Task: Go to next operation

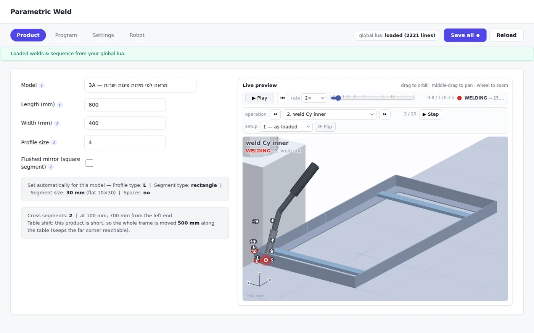Action: pyautogui.click(x=385, y=114)
